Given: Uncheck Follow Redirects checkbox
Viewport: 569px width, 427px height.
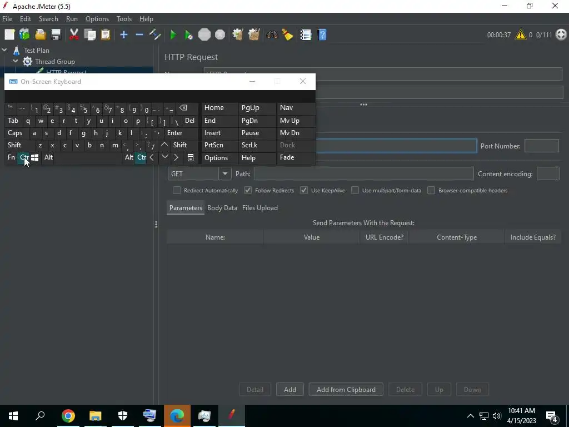Looking at the screenshot, I should click(x=248, y=190).
